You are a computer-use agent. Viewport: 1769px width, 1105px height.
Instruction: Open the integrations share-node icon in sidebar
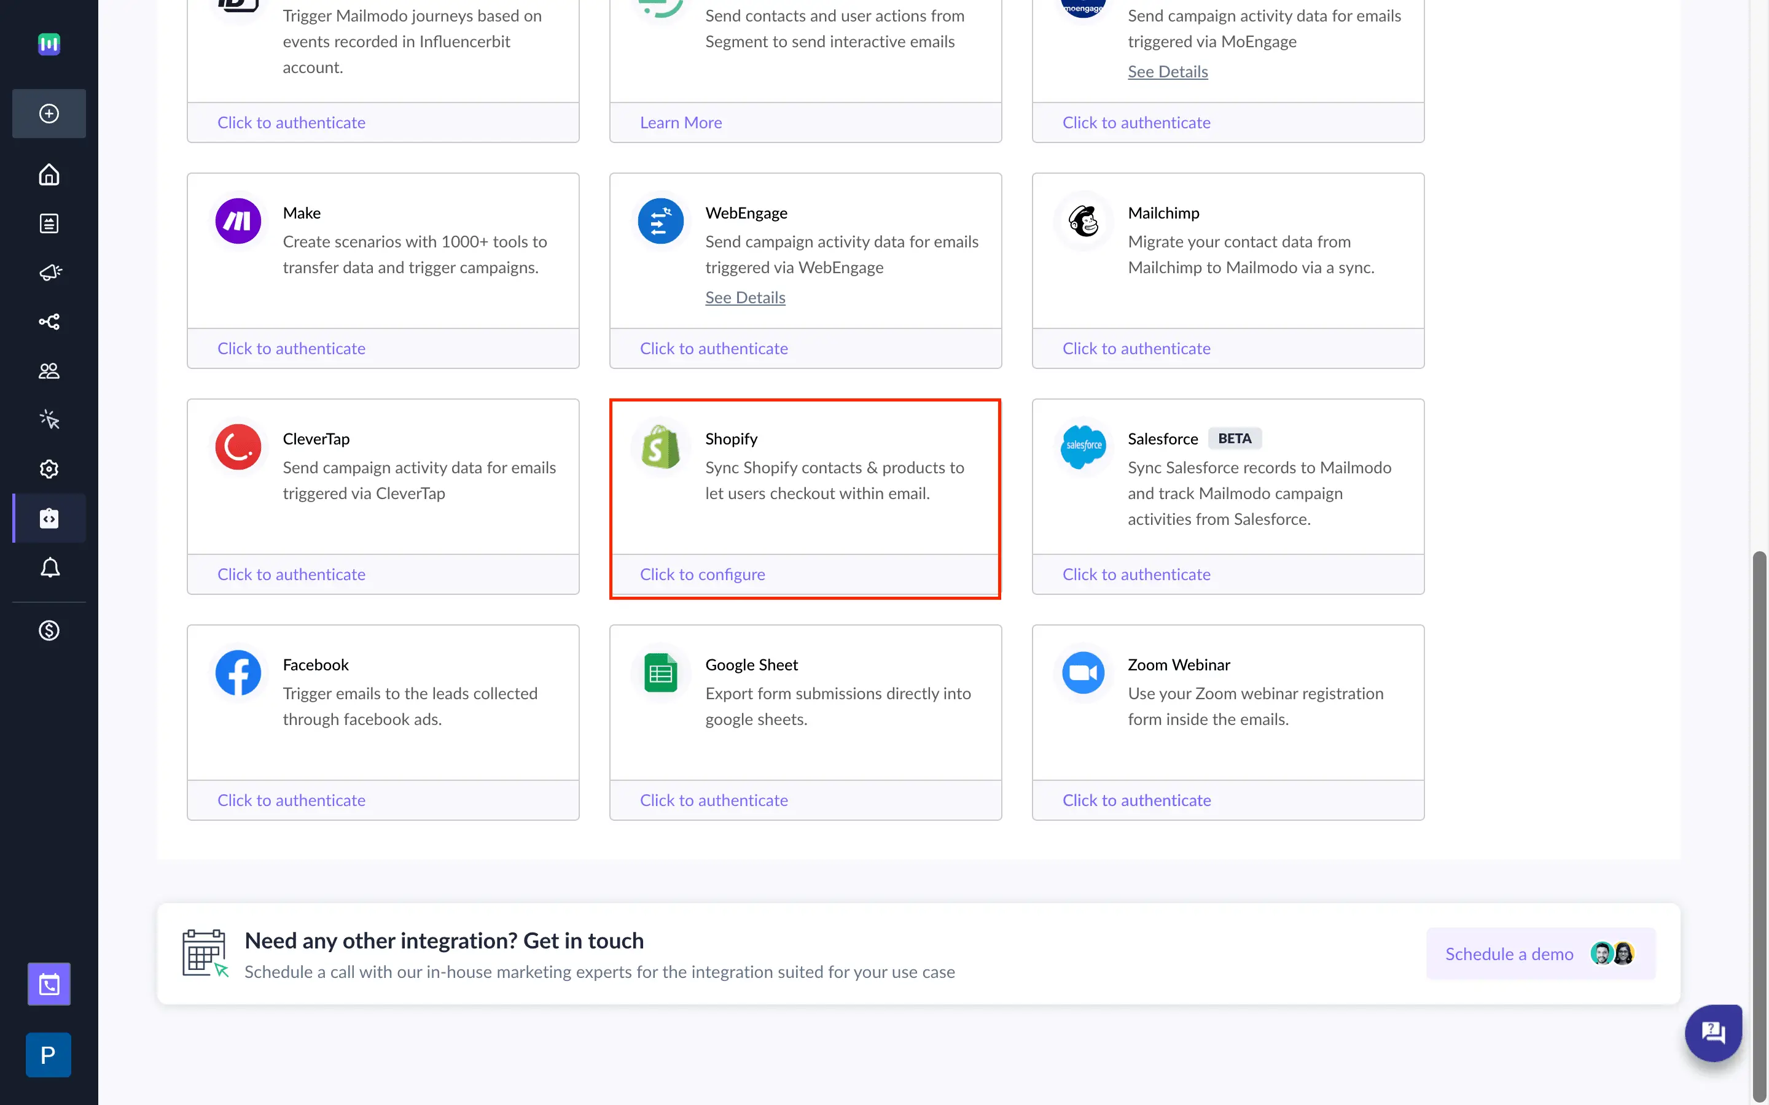click(x=49, y=322)
